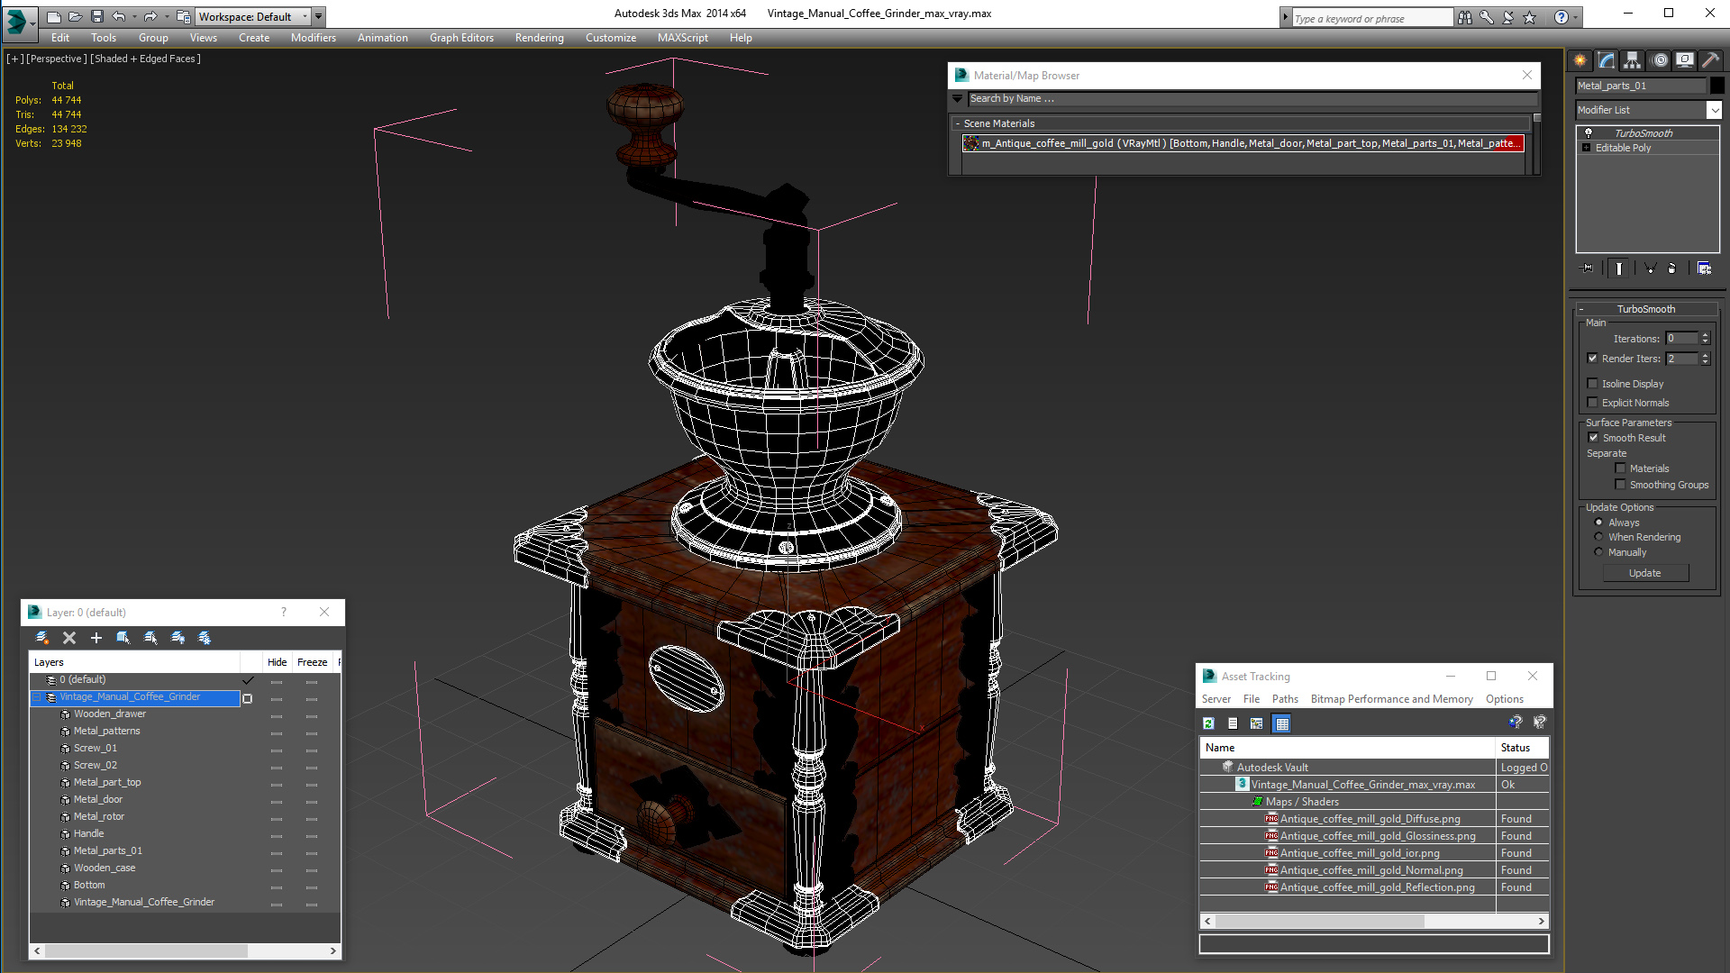This screenshot has width=1730, height=973.
Task: Open the Paths menu in Asset Tracking
Action: tap(1284, 699)
